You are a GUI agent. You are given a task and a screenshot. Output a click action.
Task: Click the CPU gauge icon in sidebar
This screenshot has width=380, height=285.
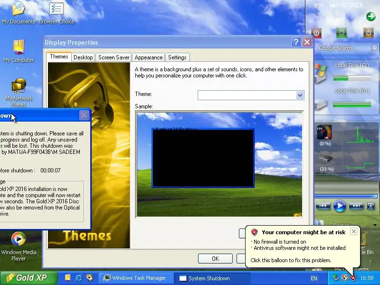324,133
